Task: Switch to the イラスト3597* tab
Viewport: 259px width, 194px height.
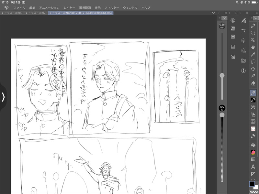Action: (36, 13)
